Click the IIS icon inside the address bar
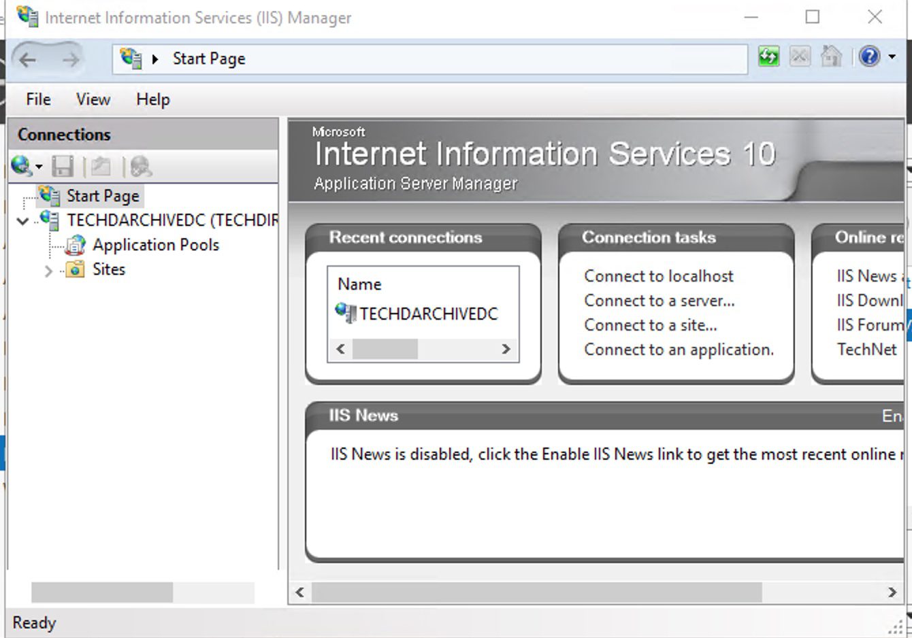 click(x=131, y=58)
